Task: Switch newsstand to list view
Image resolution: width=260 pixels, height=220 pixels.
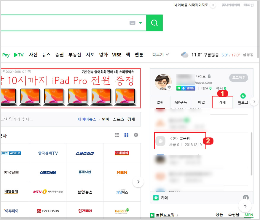Action: pos(117,135)
